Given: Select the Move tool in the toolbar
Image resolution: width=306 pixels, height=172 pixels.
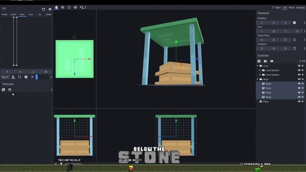Looking at the screenshot, I should tap(56, 8).
